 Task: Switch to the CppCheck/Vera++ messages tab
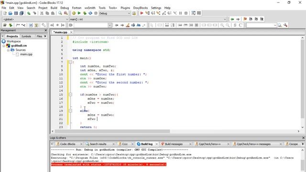253,144
